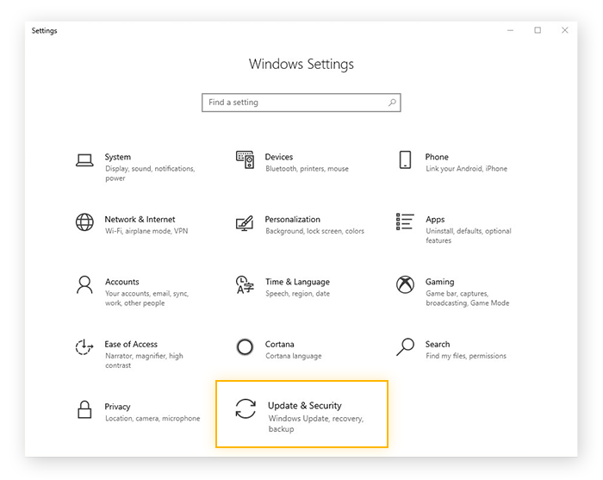Click the Accounts person icon
Viewport: 603px width, 480px height.
[x=84, y=284]
